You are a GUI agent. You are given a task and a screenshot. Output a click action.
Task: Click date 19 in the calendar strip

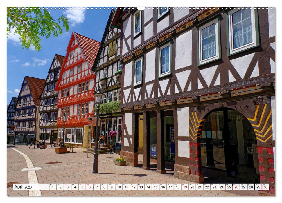185,187
